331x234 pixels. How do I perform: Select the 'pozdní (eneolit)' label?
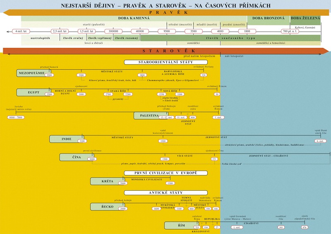[234, 24]
